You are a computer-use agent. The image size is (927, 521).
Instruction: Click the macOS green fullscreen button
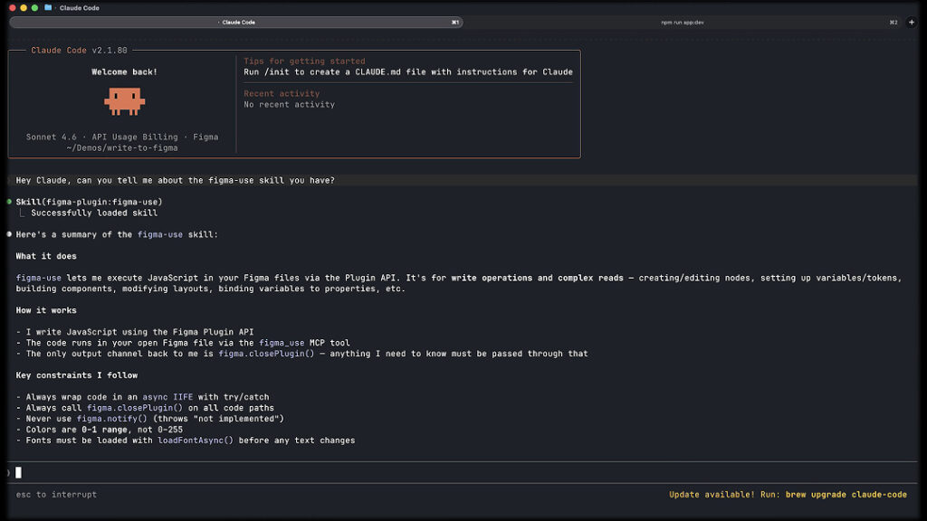34,7
